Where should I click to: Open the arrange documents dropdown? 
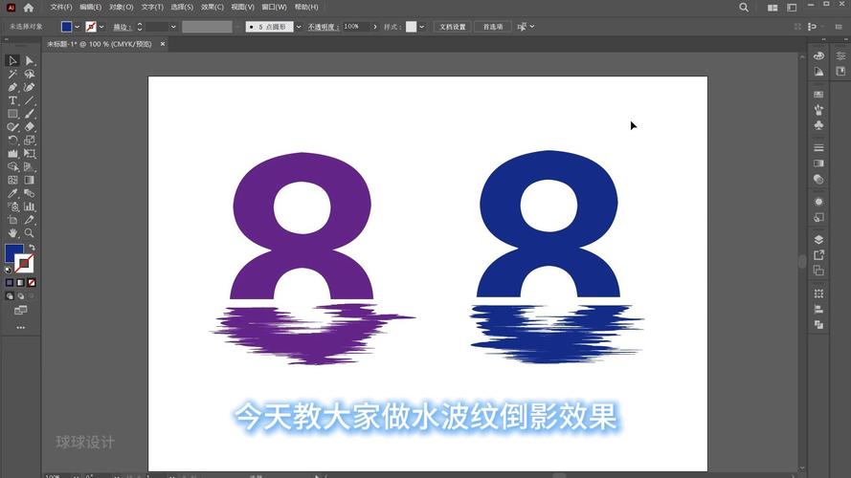[773, 8]
